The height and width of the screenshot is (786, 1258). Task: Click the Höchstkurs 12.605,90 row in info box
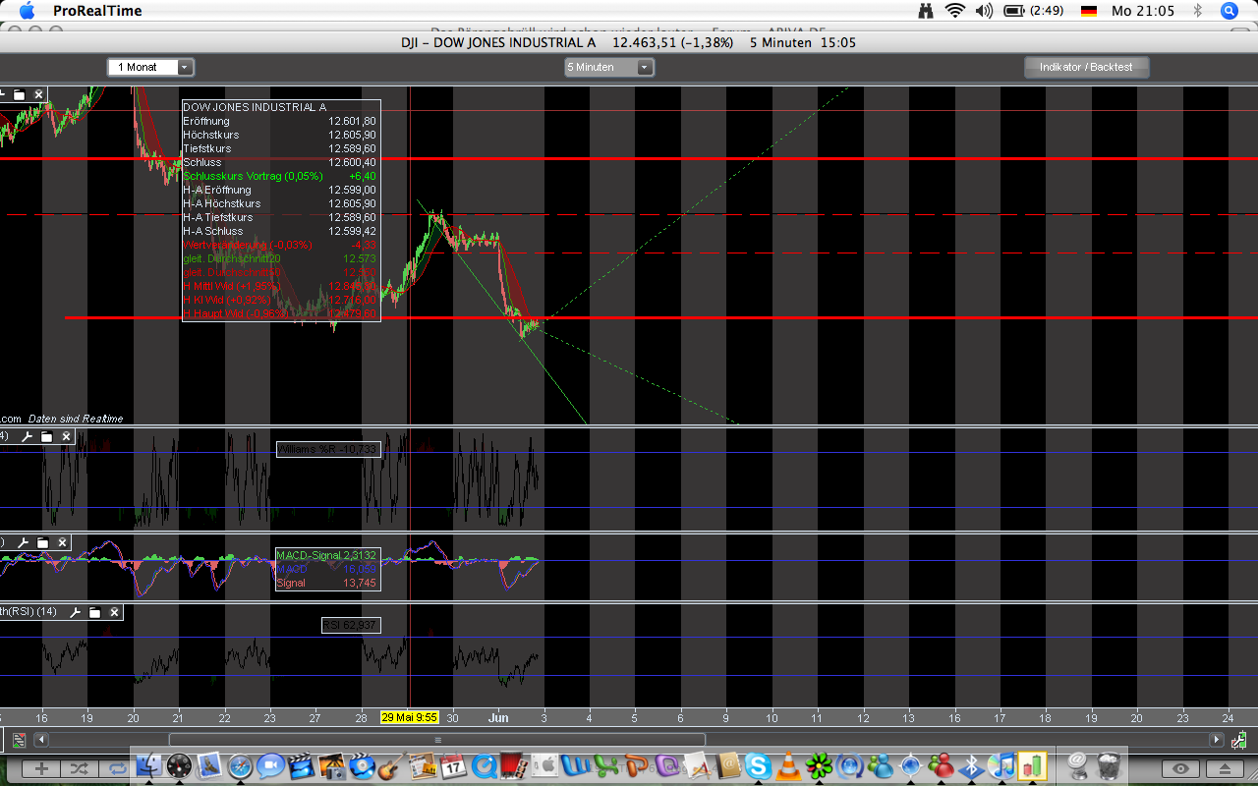280,135
